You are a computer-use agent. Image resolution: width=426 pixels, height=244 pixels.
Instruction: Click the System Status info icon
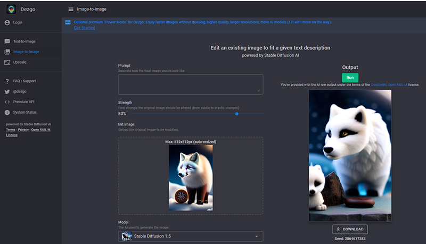coord(7,112)
